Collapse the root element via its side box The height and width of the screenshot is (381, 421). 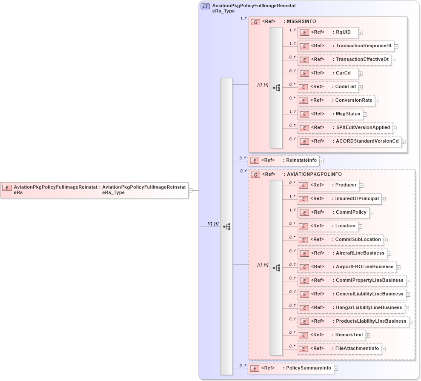point(191,190)
